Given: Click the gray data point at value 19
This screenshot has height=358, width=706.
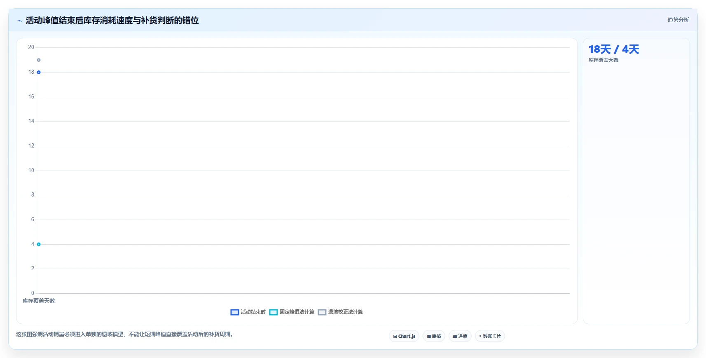Looking at the screenshot, I should (39, 60).
